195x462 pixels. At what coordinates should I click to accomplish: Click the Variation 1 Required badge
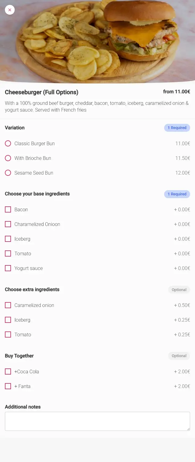[177, 128]
